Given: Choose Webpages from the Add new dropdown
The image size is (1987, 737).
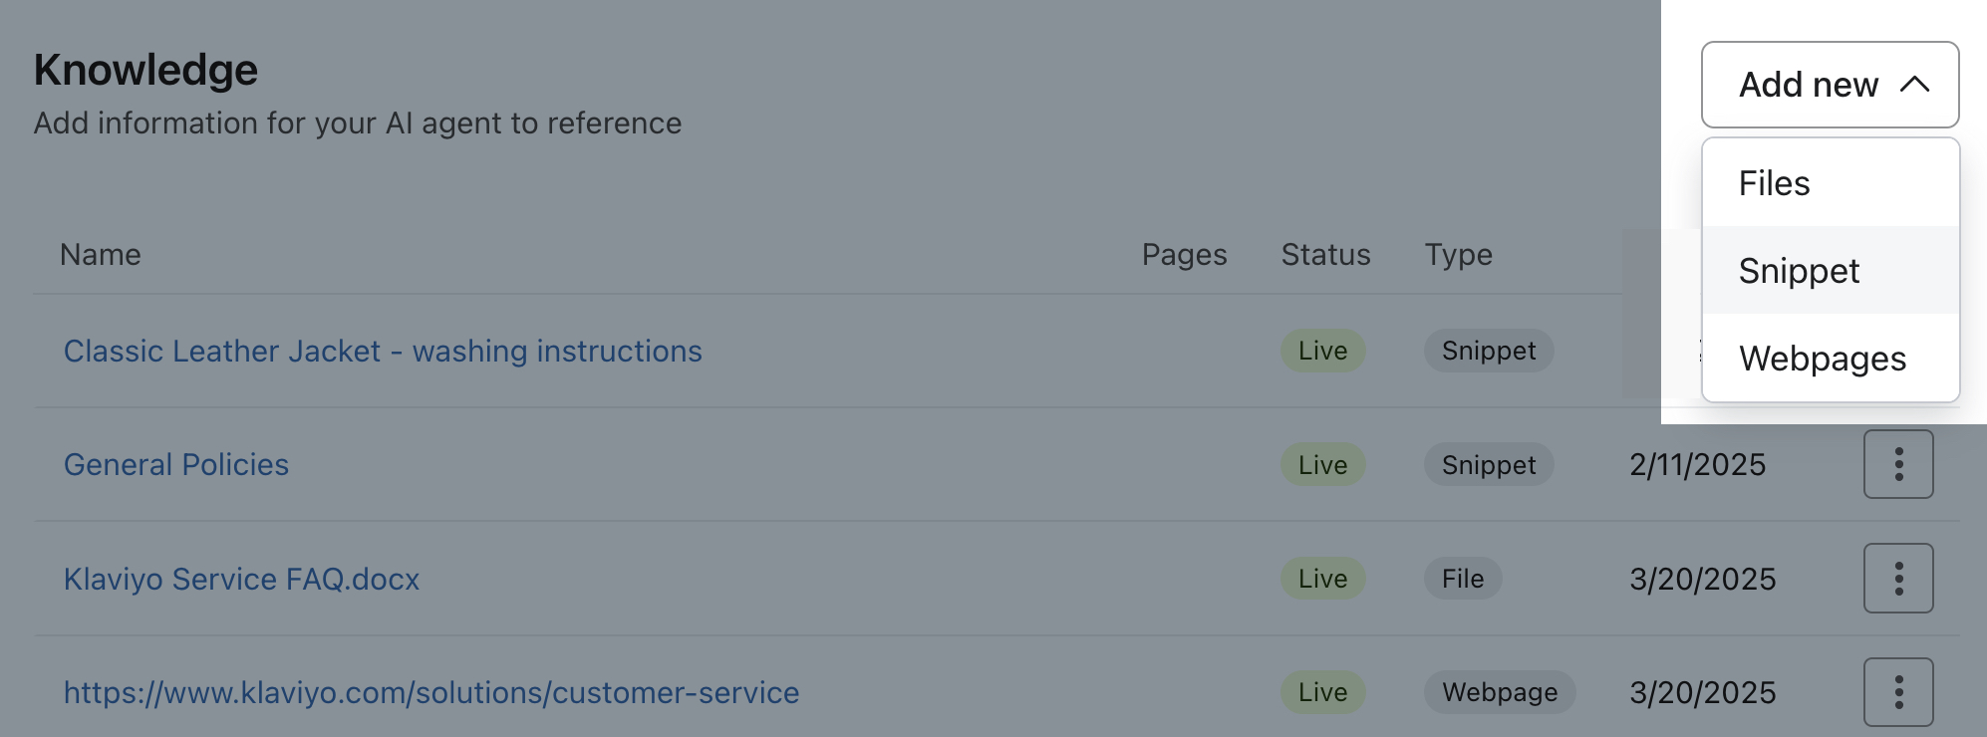Looking at the screenshot, I should pos(1823,360).
